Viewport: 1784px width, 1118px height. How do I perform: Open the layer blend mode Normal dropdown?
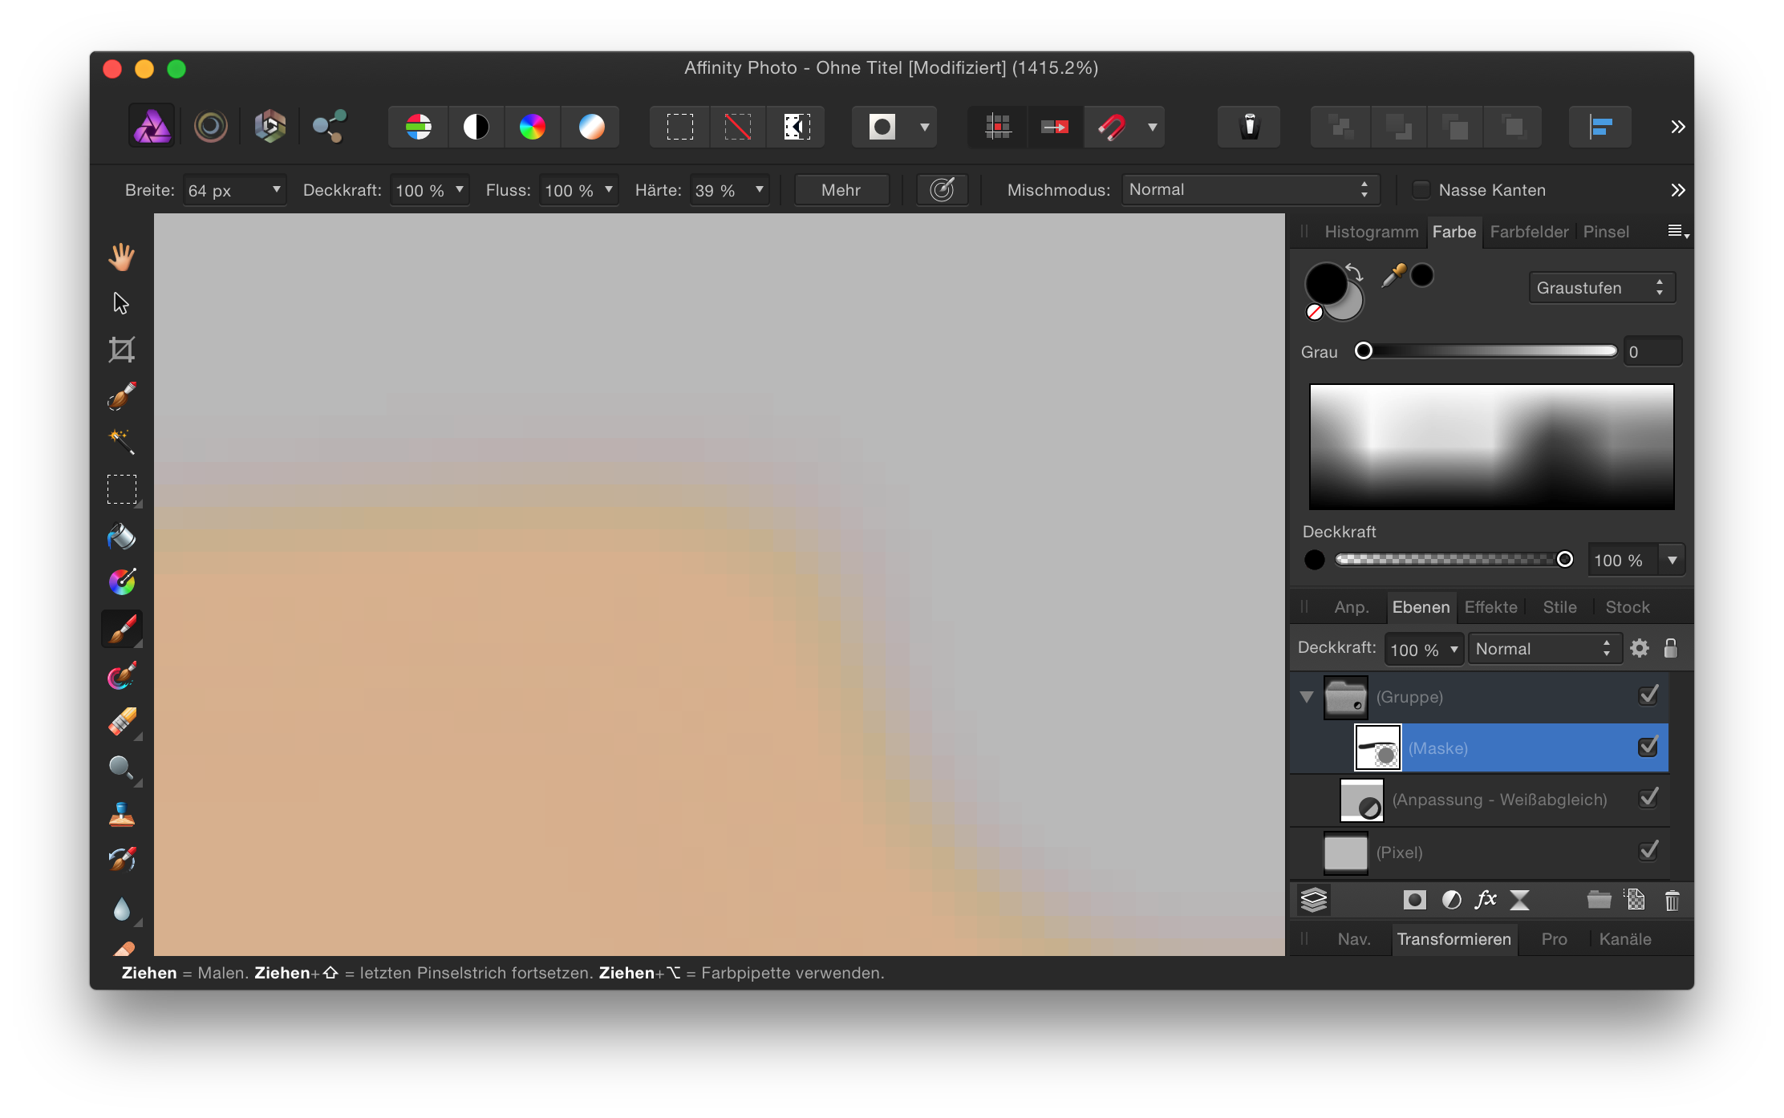click(x=1544, y=649)
